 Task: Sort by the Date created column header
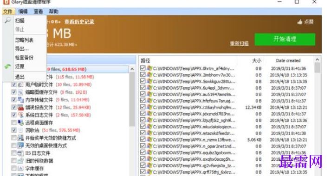(288, 61)
